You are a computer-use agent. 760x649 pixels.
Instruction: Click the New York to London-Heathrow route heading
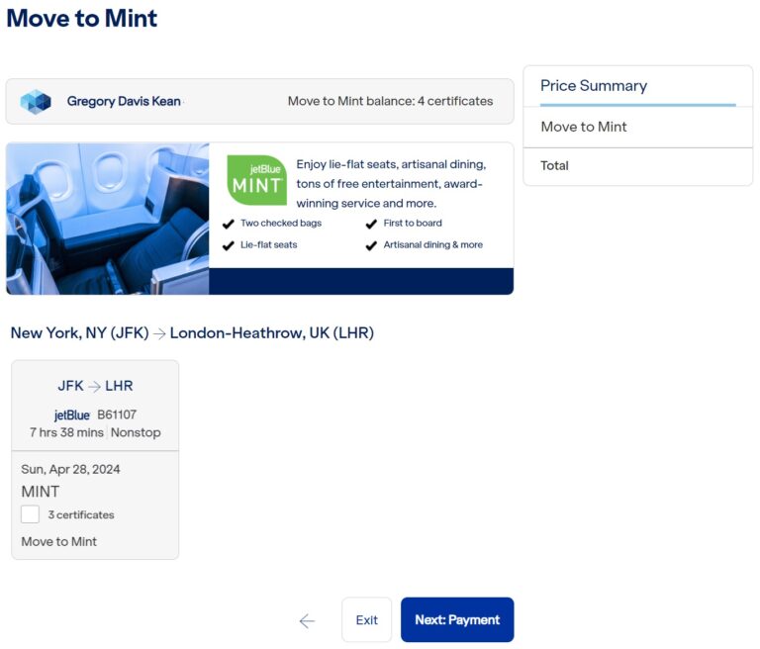(x=192, y=333)
